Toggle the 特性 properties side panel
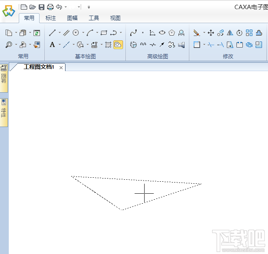Screen dimensions: 268x254 click(4, 112)
